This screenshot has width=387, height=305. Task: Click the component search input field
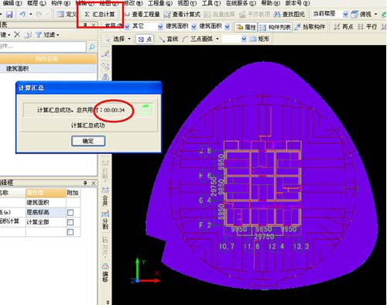click(43, 46)
